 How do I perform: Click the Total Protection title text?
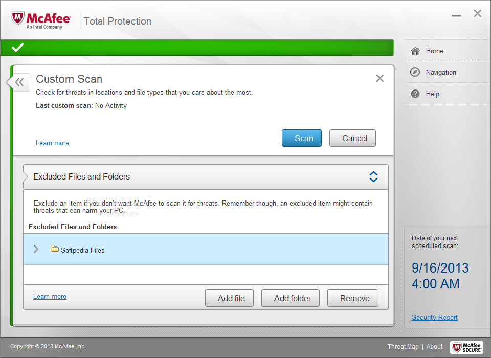(x=118, y=21)
